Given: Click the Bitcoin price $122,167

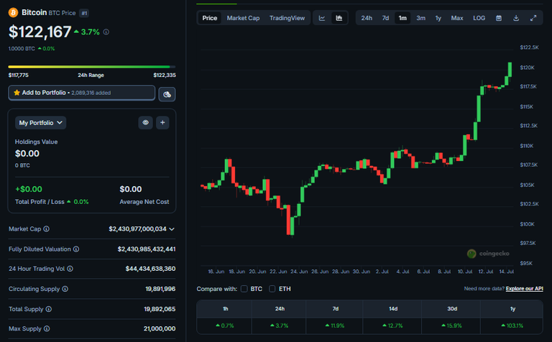Looking at the screenshot, I should click(x=40, y=32).
